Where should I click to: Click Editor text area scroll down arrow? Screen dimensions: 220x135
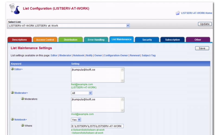click(122, 81)
